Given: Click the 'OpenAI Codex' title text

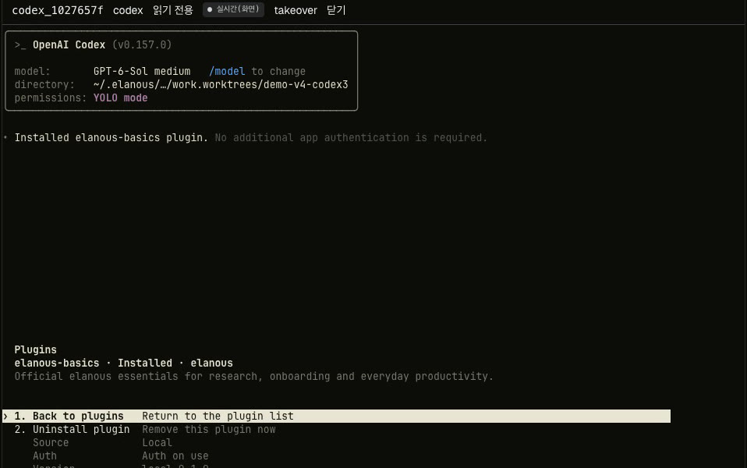Looking at the screenshot, I should [69, 44].
